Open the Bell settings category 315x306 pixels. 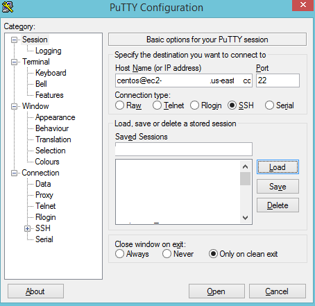pos(41,84)
